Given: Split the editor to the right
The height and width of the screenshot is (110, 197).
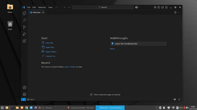Looking at the screenshot, I should [175, 12].
